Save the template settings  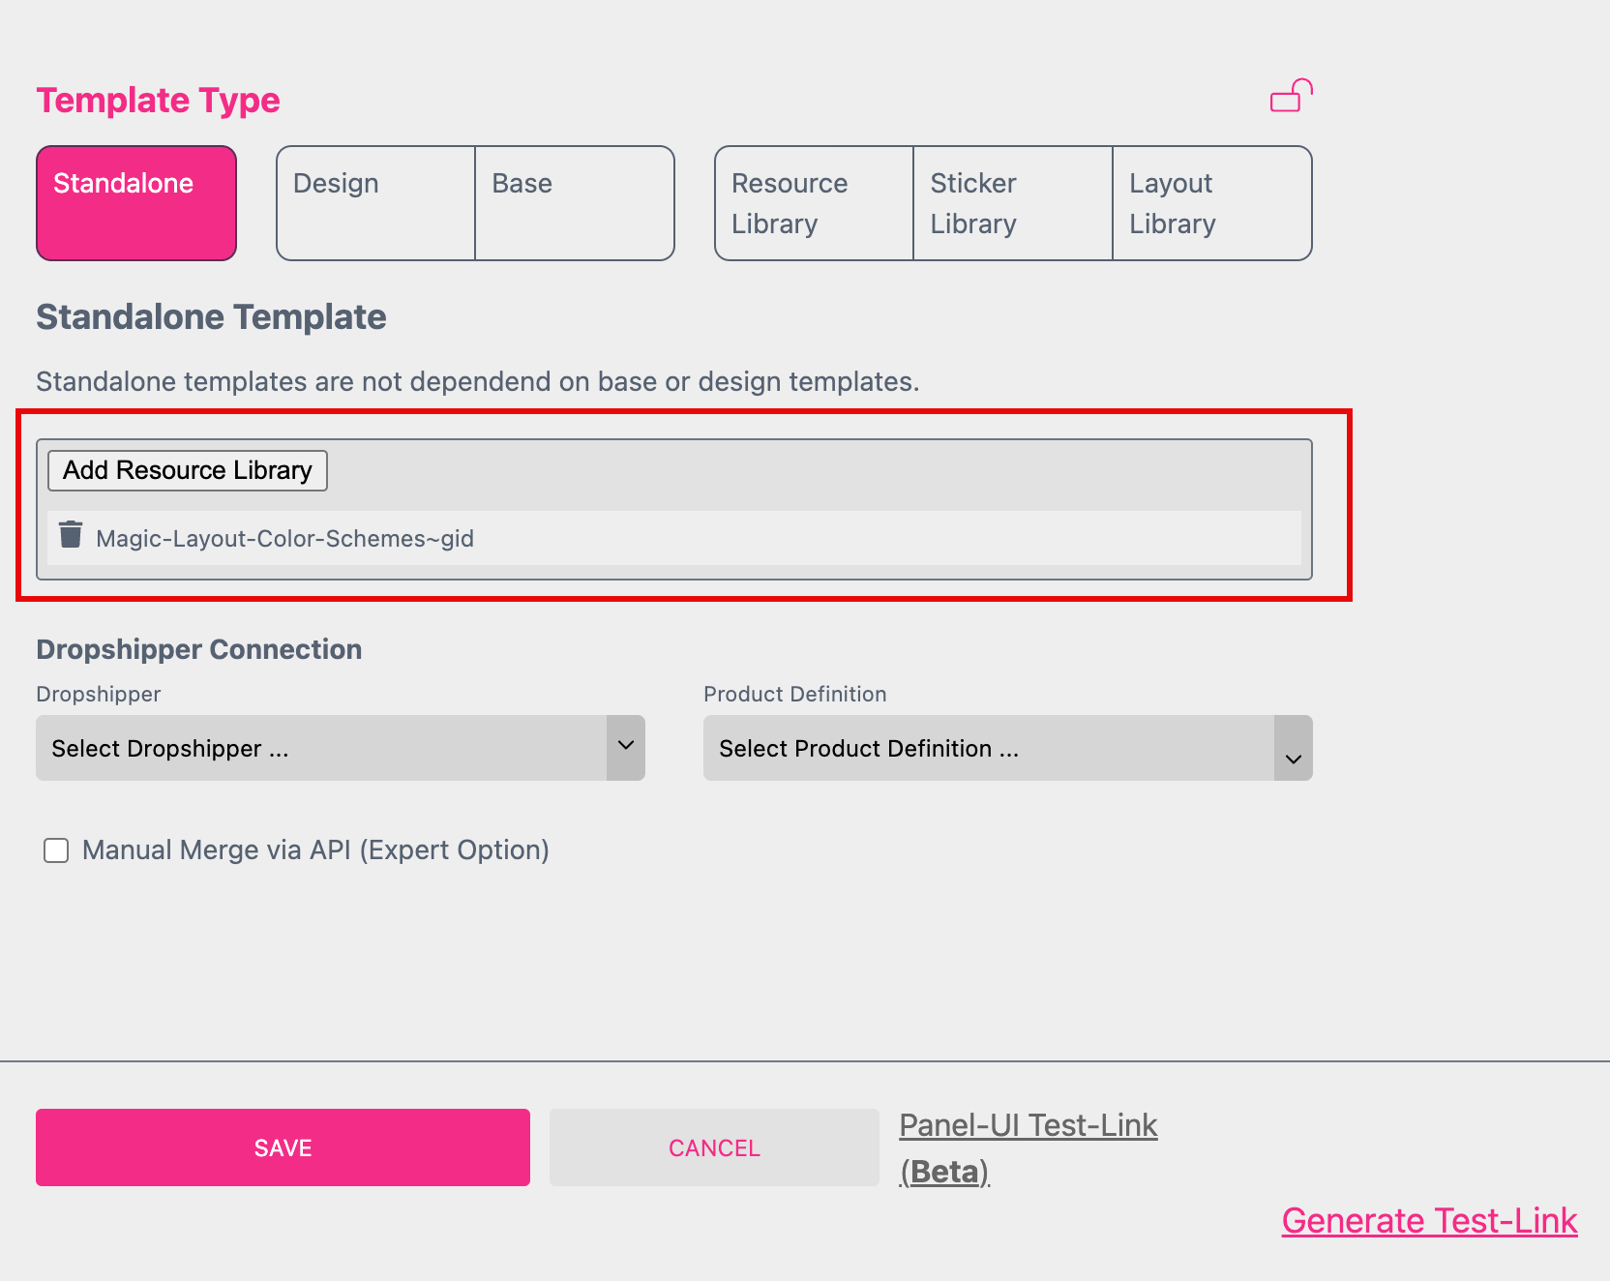click(x=283, y=1147)
